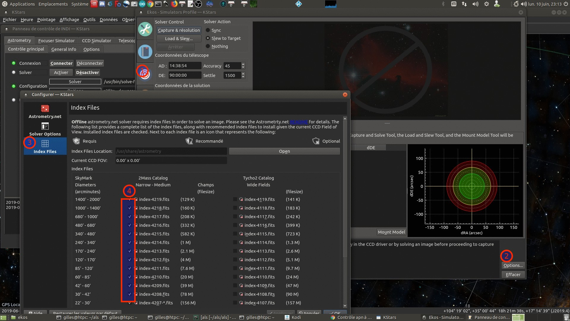The image size is (570, 321).
Task: Decrease the Settle spinbox value
Action: 243,77
